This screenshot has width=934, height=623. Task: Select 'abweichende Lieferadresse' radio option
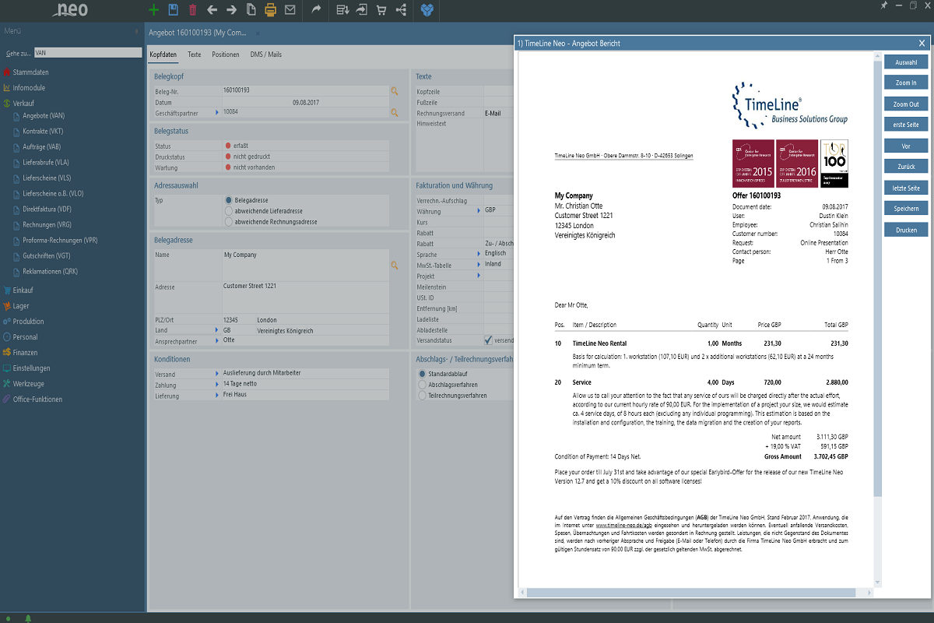229,211
